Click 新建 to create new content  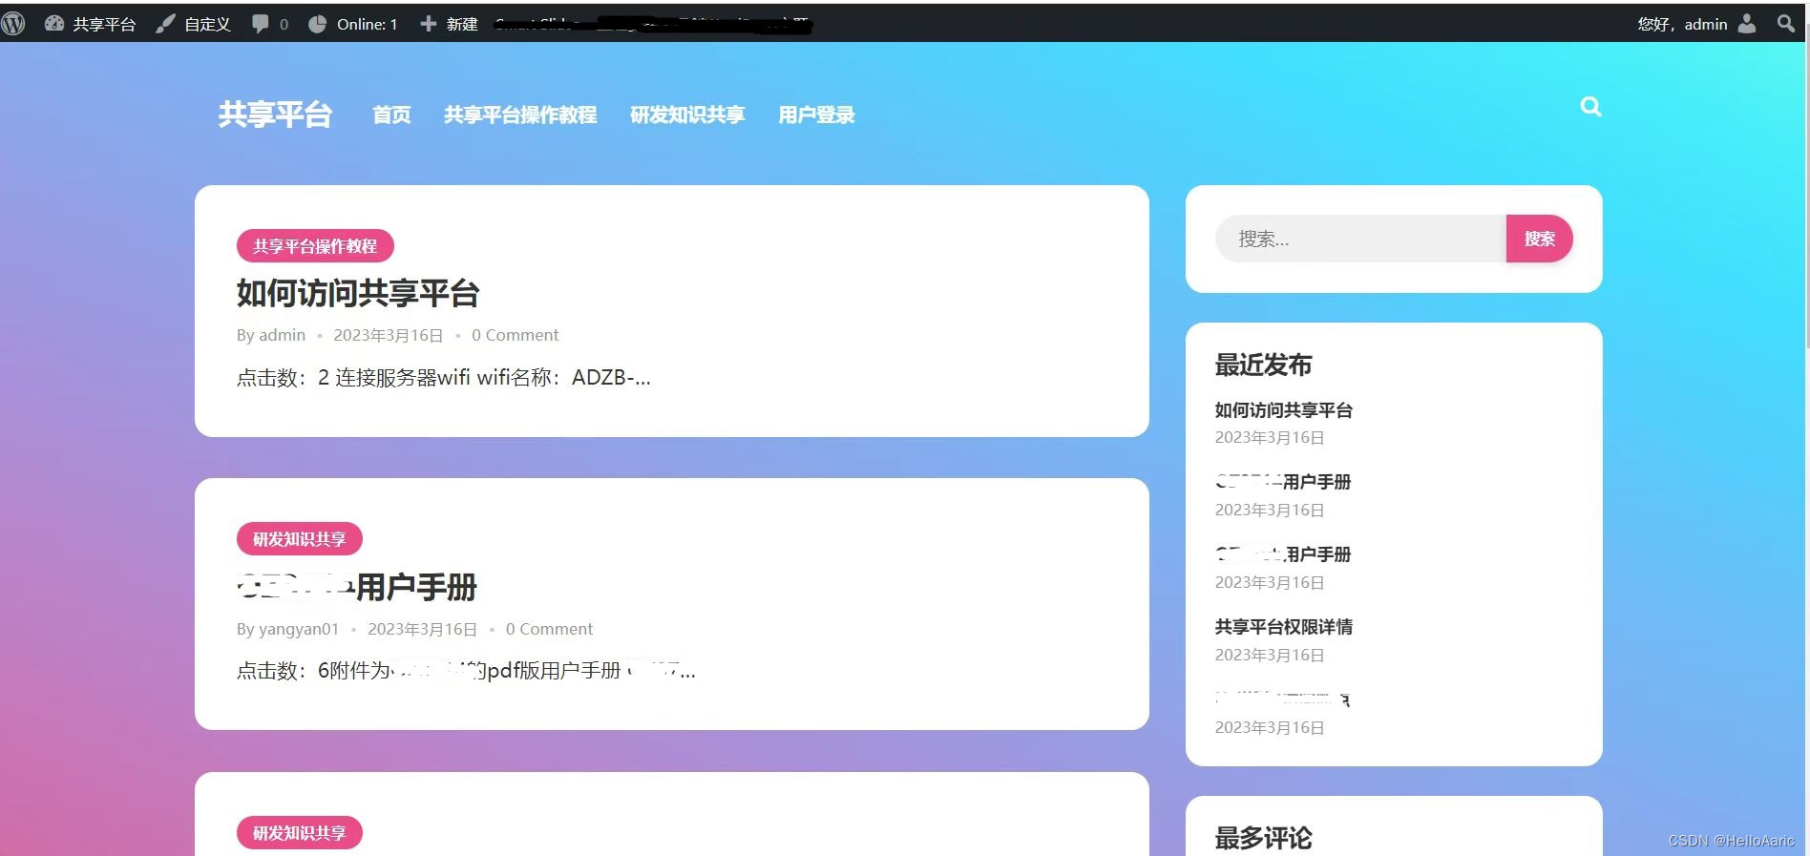(x=449, y=24)
